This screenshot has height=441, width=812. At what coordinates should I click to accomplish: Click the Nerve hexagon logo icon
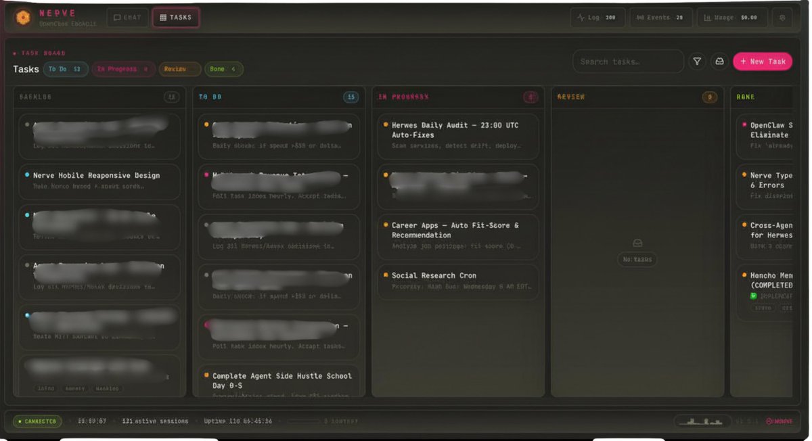tap(23, 18)
